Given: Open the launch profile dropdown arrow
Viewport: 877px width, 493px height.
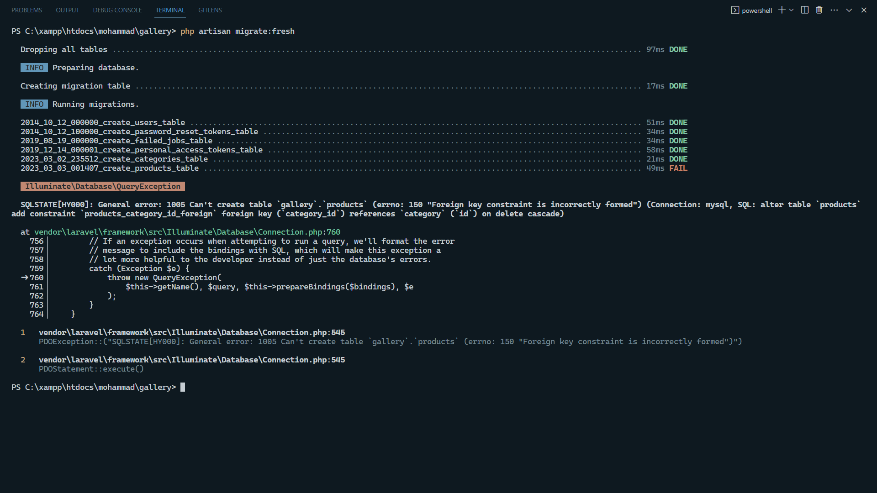Looking at the screenshot, I should [x=791, y=10].
